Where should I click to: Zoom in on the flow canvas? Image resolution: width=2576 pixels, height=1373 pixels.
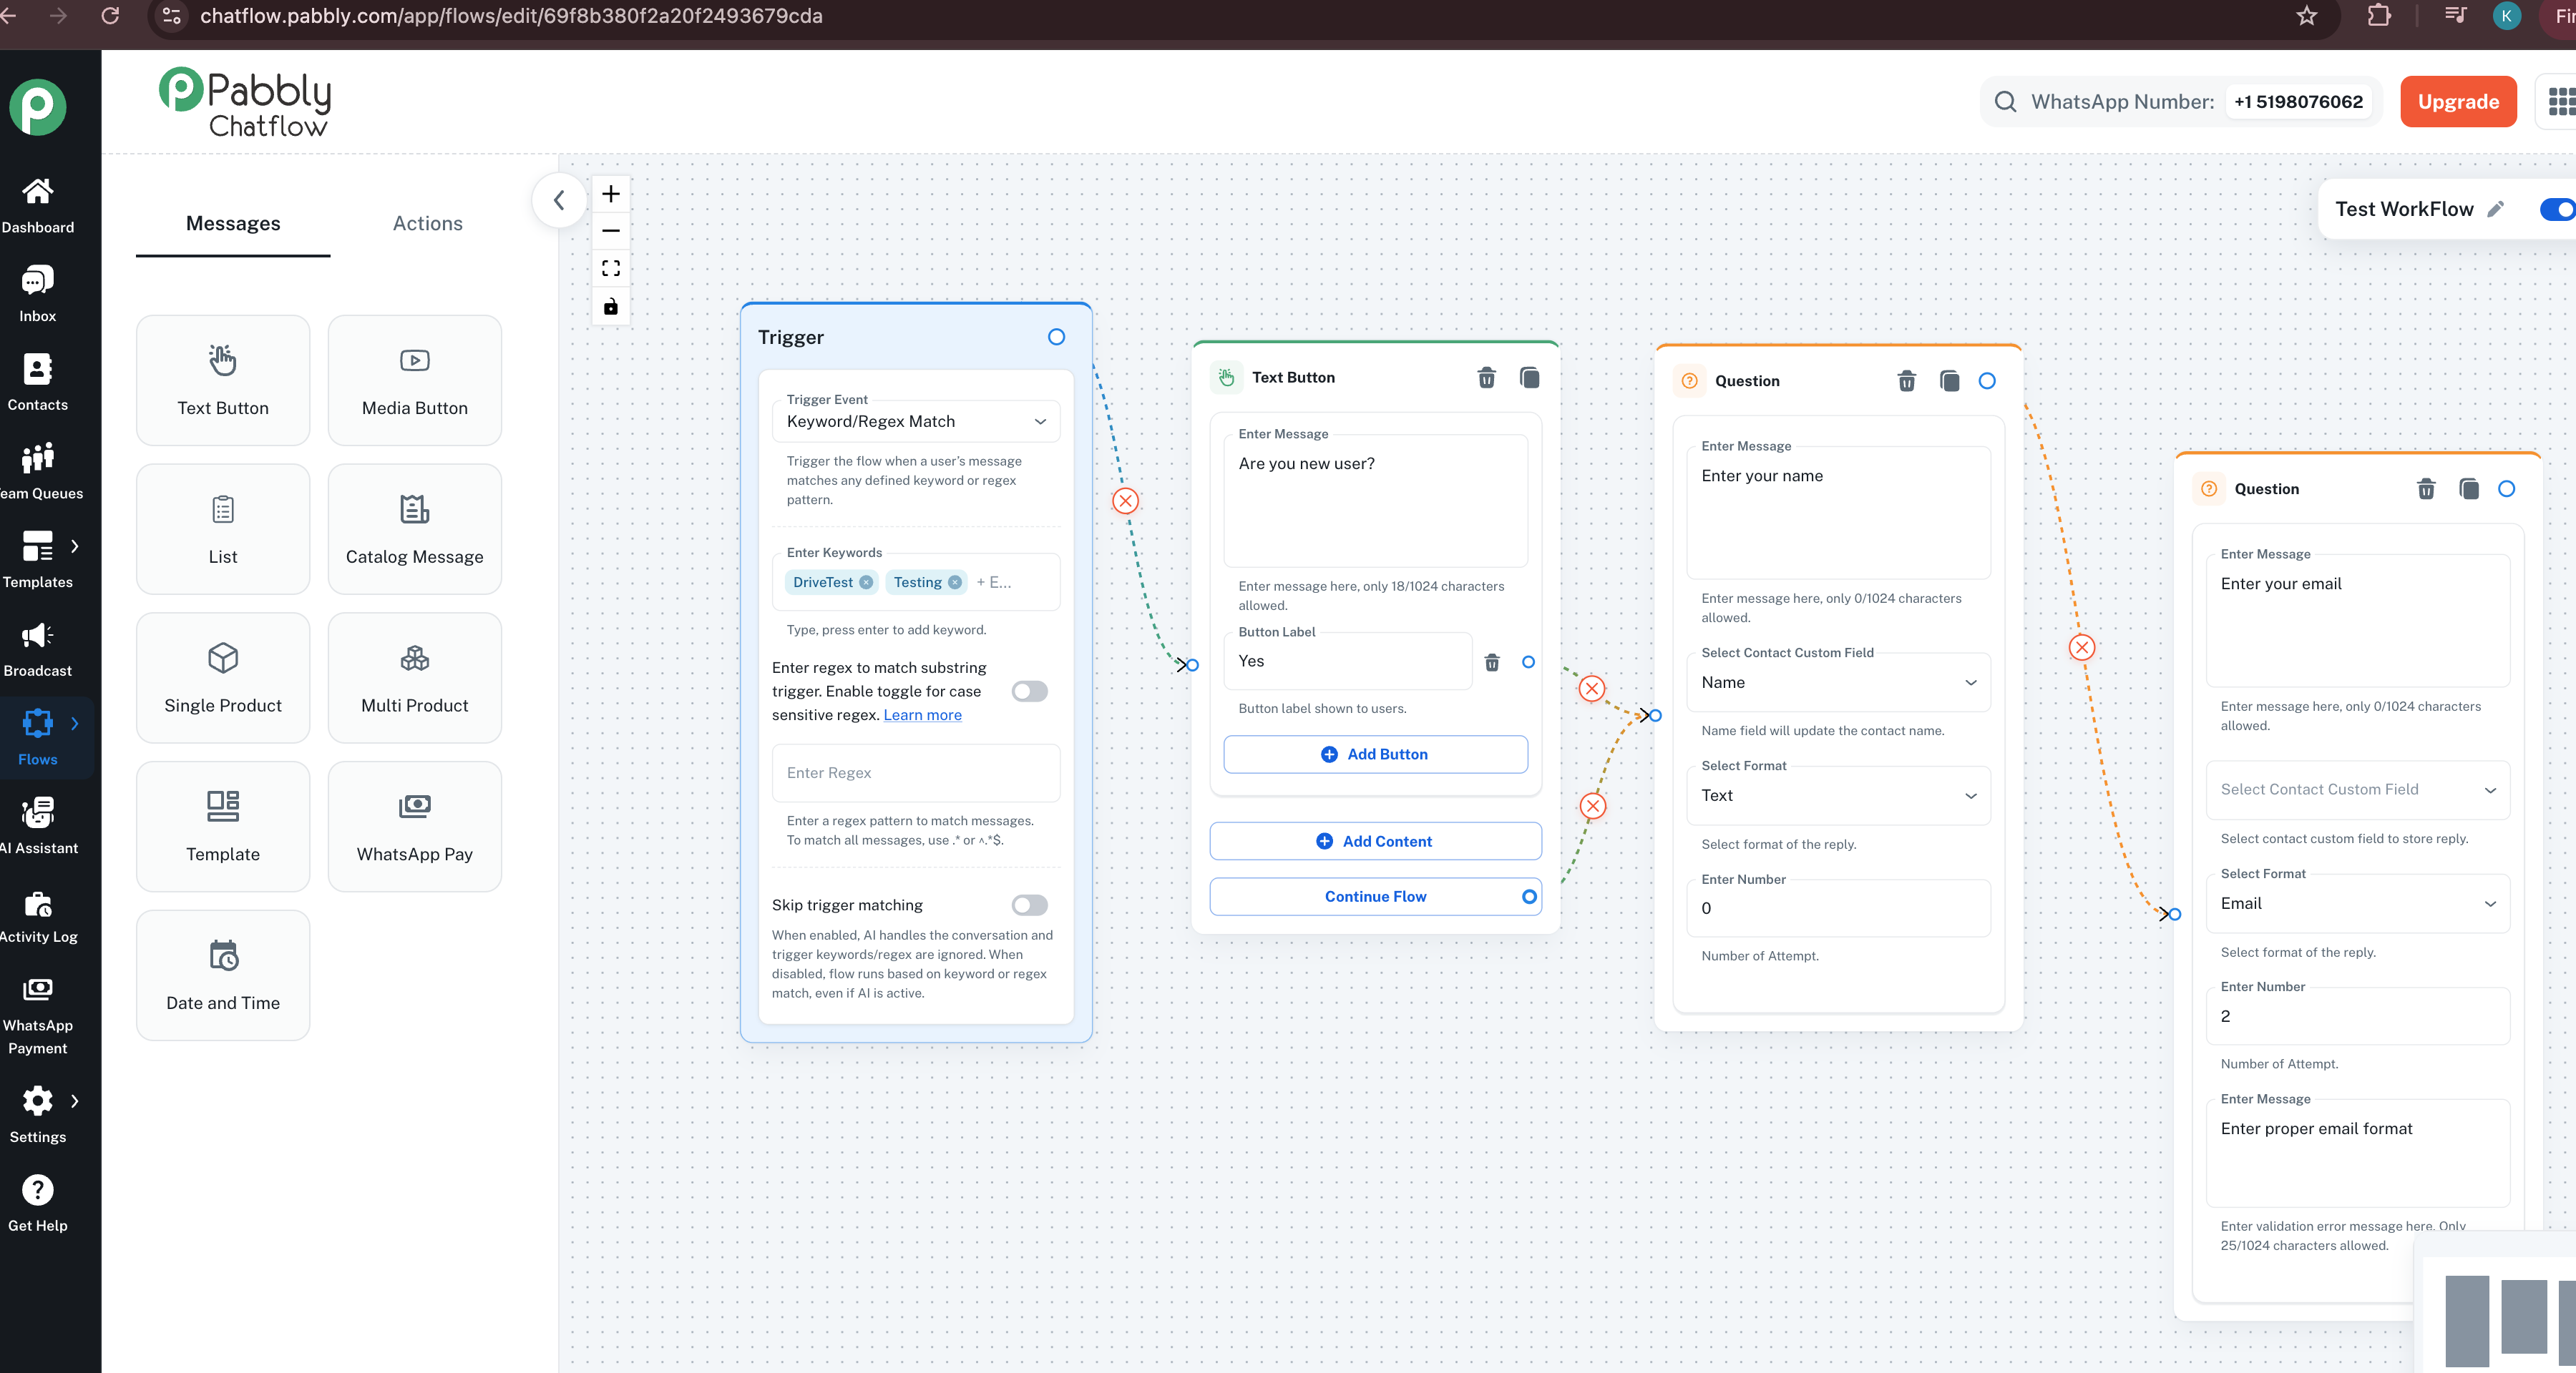click(x=611, y=194)
